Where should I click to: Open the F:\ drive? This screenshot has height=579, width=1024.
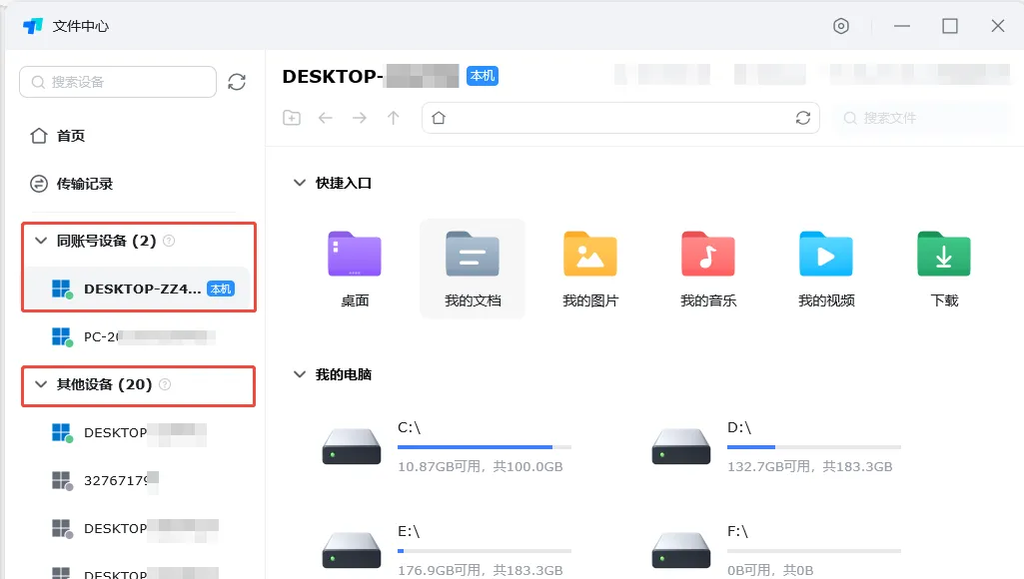pos(776,550)
